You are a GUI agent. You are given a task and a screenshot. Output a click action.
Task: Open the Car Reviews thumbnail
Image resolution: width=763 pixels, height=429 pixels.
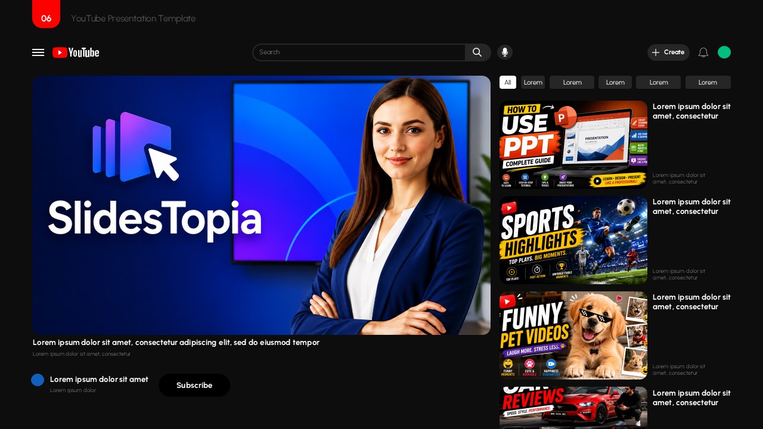click(x=573, y=408)
